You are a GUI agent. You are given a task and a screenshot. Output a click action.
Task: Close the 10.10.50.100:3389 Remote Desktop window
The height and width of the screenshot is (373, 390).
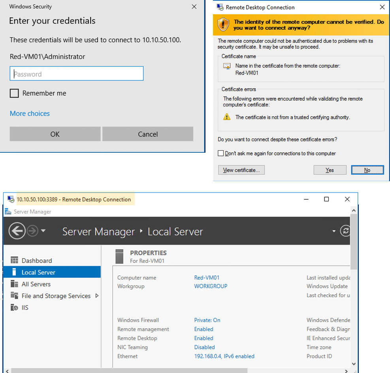click(347, 199)
